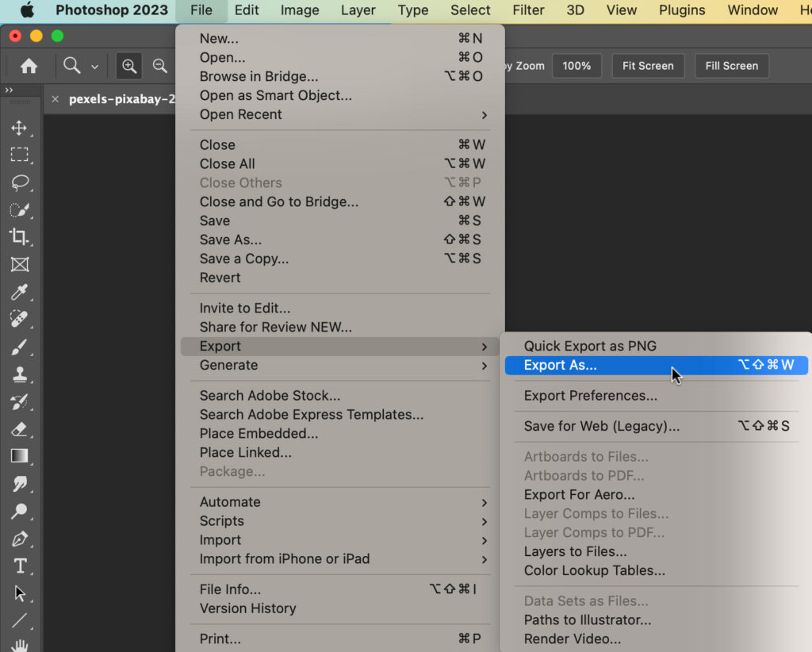Choose Export For Aero...
812x652 pixels.
pyautogui.click(x=656, y=495)
